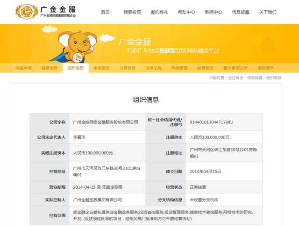This screenshot has width=299, height=226.
Task: Click the 金控首页 breadcrumb link
Action: 235,78
